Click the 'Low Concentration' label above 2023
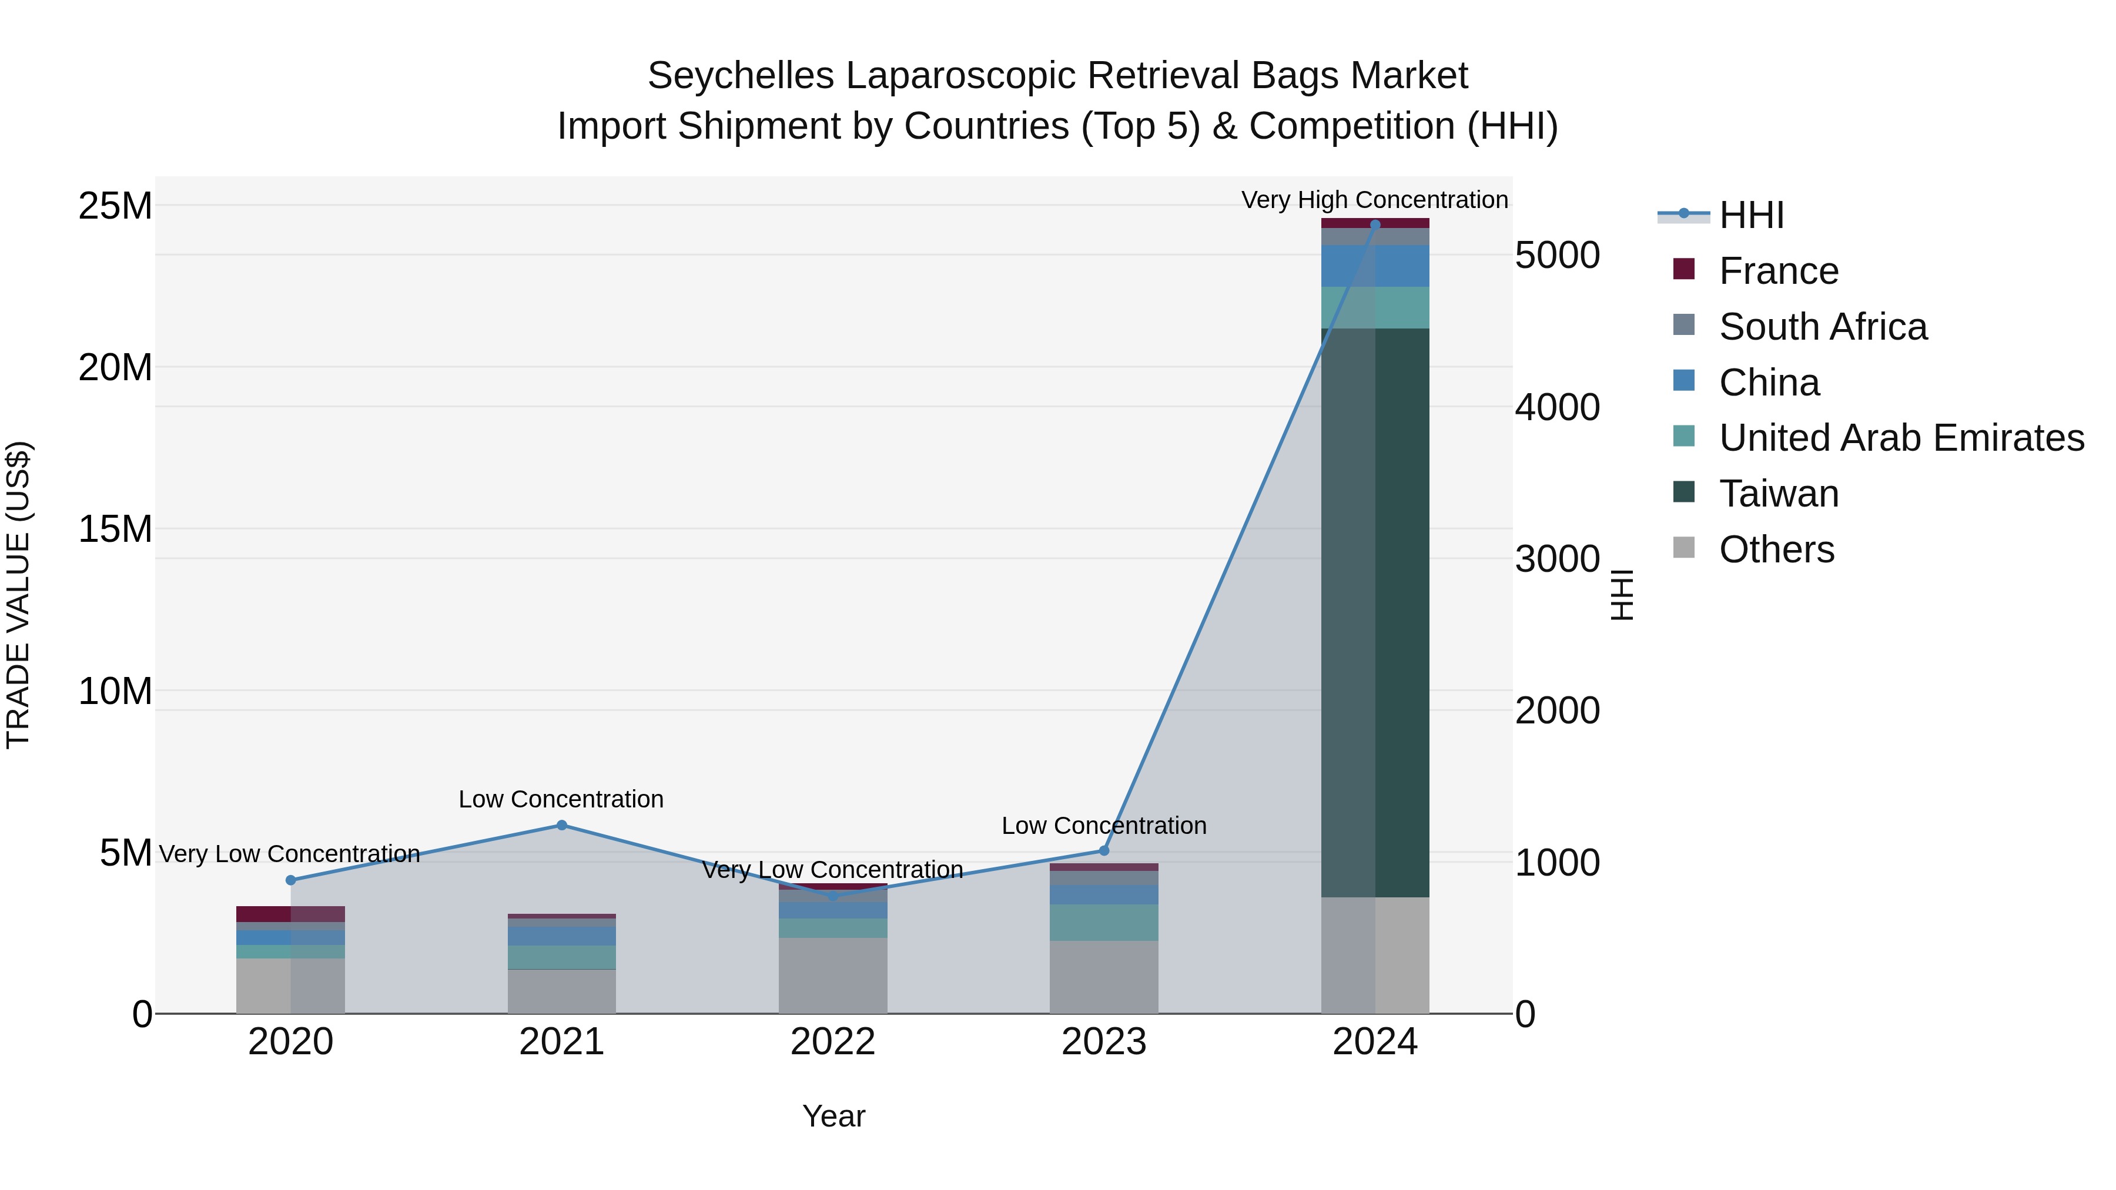The width and height of the screenshot is (2116, 1190). click(1104, 826)
